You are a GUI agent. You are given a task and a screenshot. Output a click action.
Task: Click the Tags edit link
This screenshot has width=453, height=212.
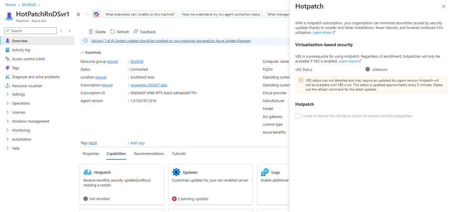[93, 143]
